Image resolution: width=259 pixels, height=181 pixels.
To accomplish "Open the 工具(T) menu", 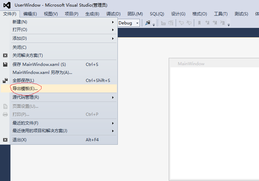I will click(221, 14).
